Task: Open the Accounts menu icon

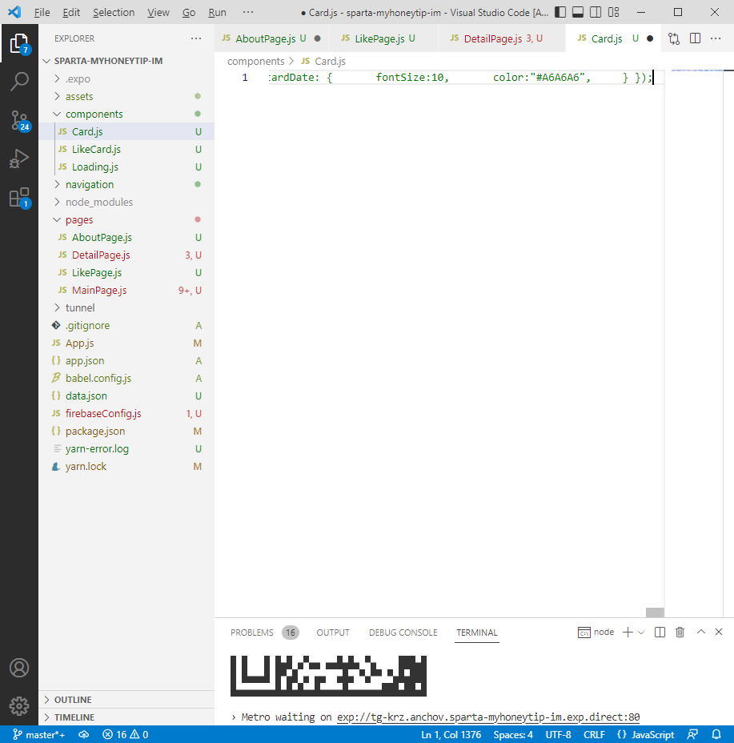Action: pyautogui.click(x=19, y=668)
